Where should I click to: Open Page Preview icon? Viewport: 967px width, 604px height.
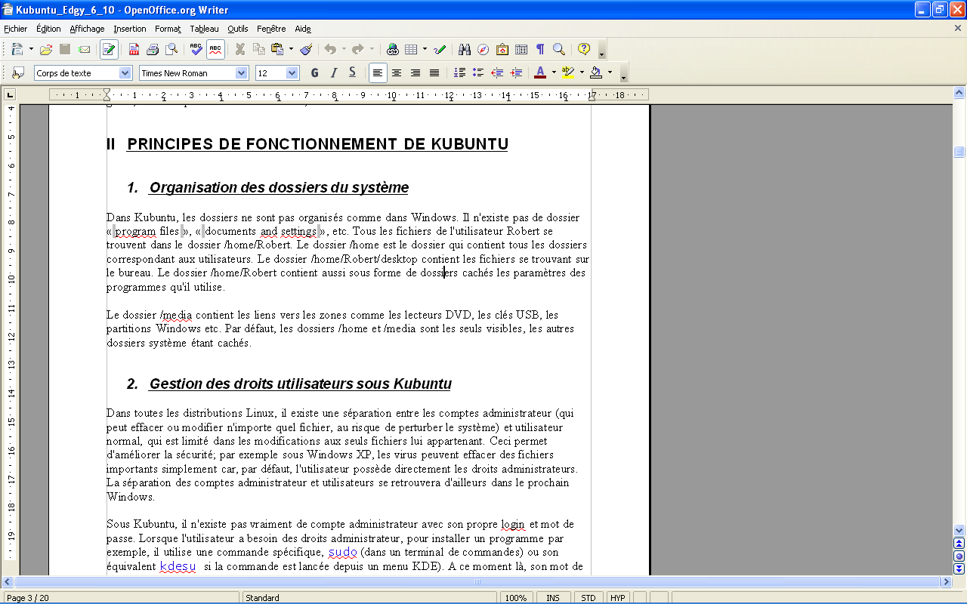[171, 49]
